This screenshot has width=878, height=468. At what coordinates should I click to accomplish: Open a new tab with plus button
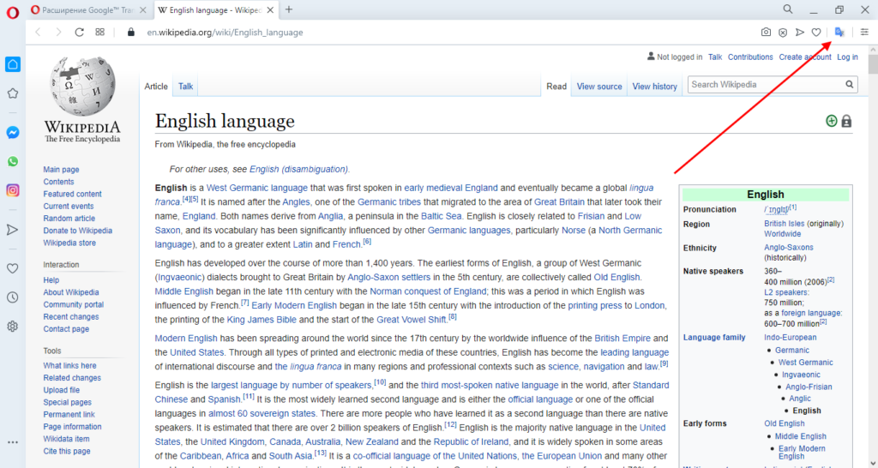(x=289, y=9)
